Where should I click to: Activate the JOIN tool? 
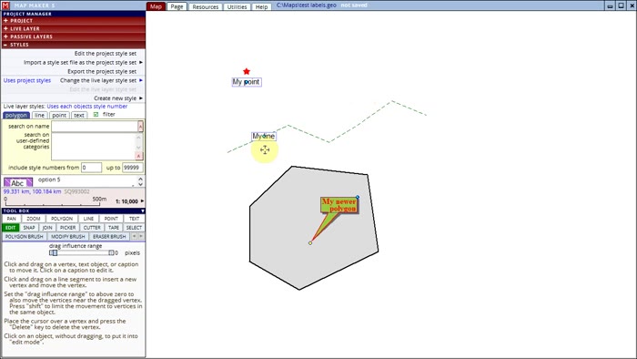click(47, 228)
